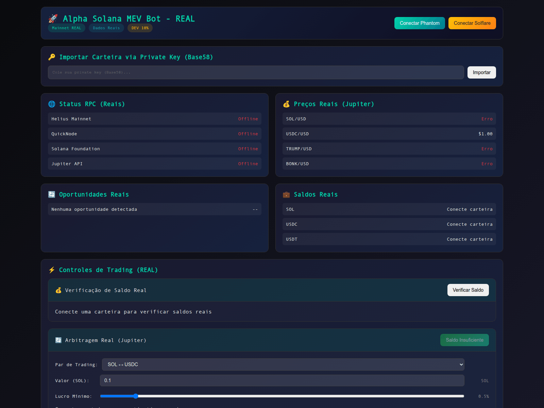Click the globe icon on Status RPC panel

pos(52,104)
